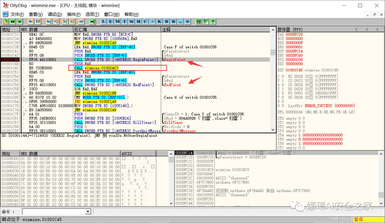Image resolution: width=385 pixels, height=223 pixels.
Task: Select the EAX register value 000DFC28
Action: [x=294, y=35]
